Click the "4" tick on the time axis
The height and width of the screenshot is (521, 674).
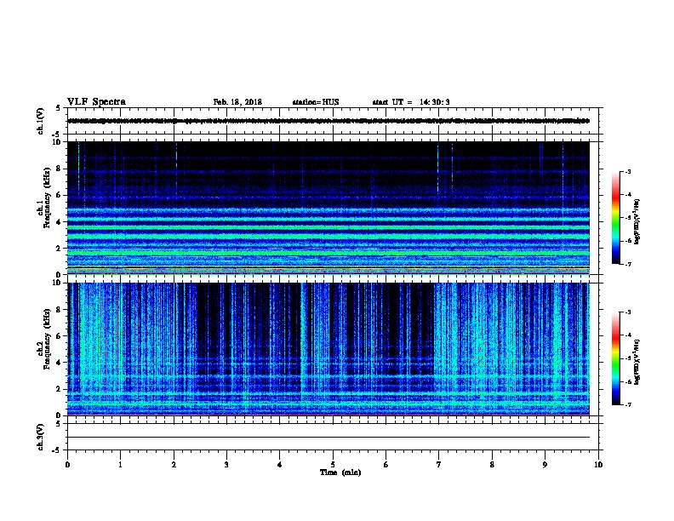click(280, 465)
